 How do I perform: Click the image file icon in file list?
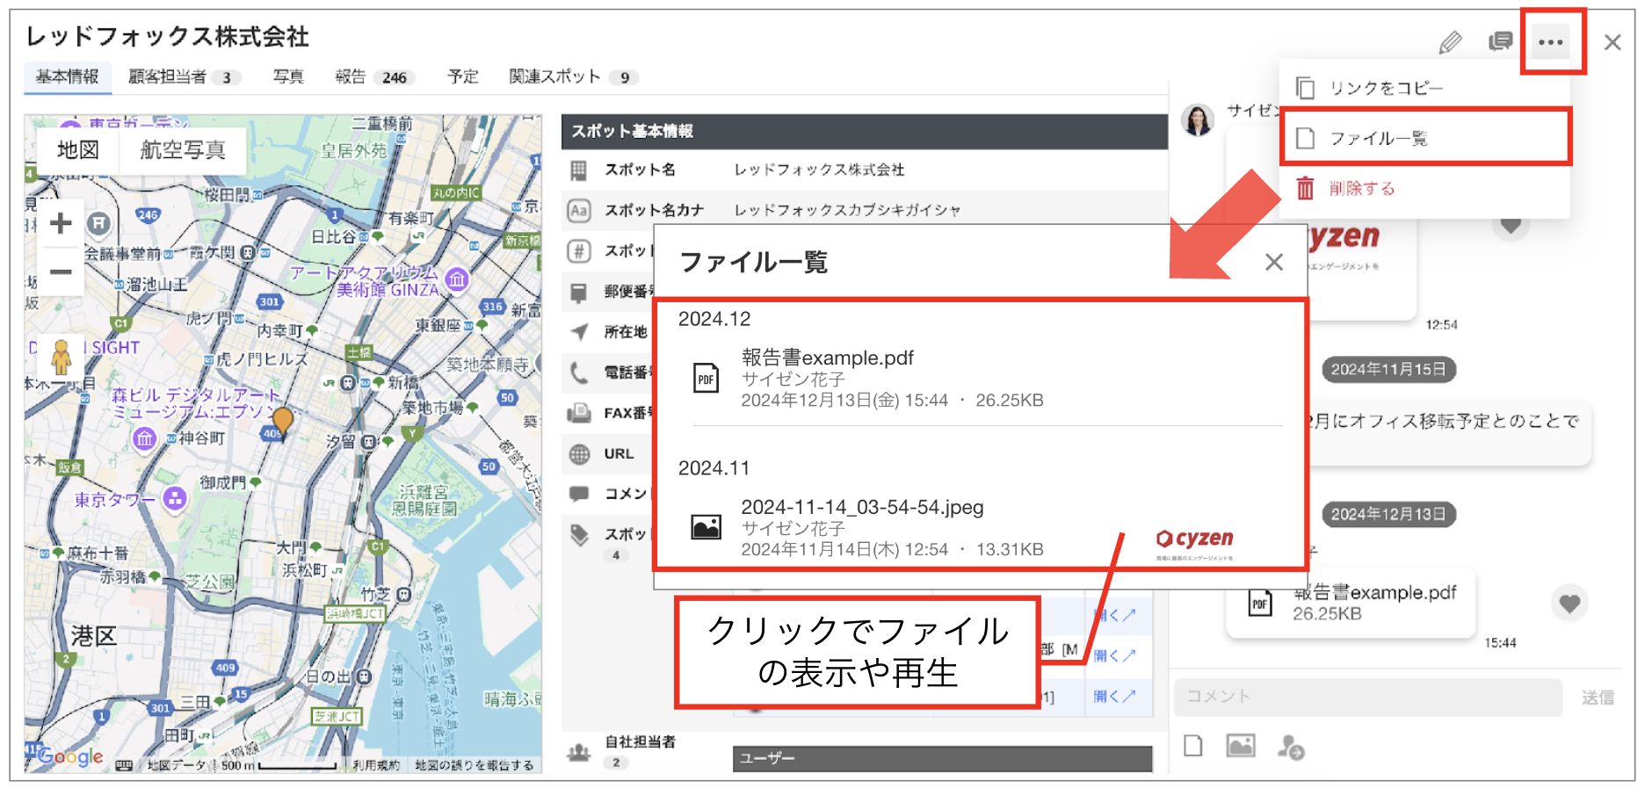pos(706,528)
